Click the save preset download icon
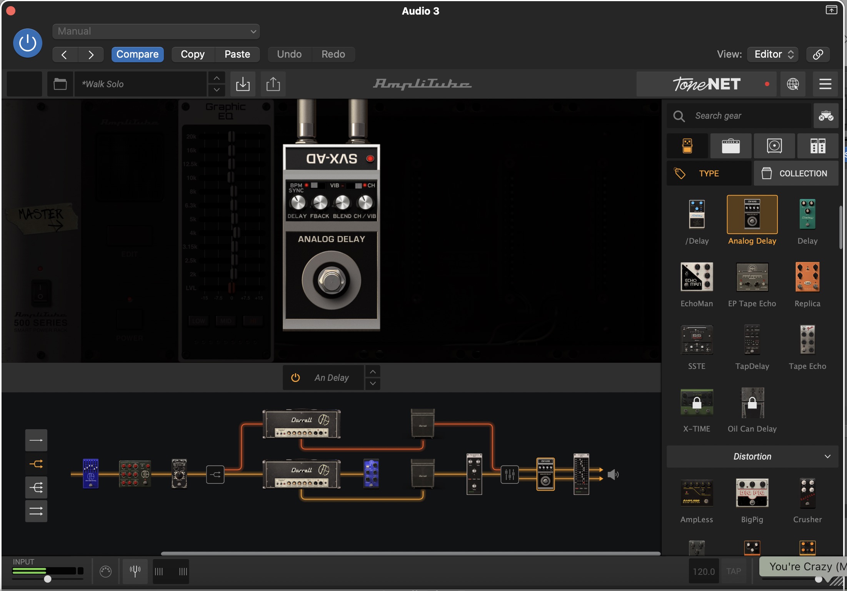 coord(243,84)
